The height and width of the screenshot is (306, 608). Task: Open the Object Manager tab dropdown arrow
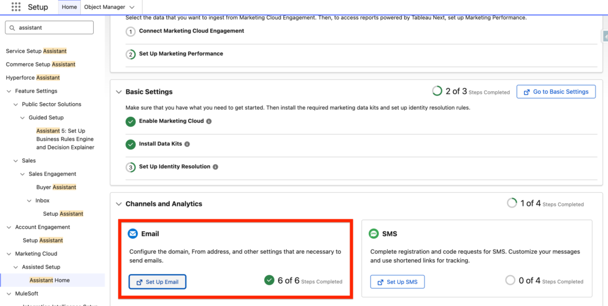coord(132,7)
